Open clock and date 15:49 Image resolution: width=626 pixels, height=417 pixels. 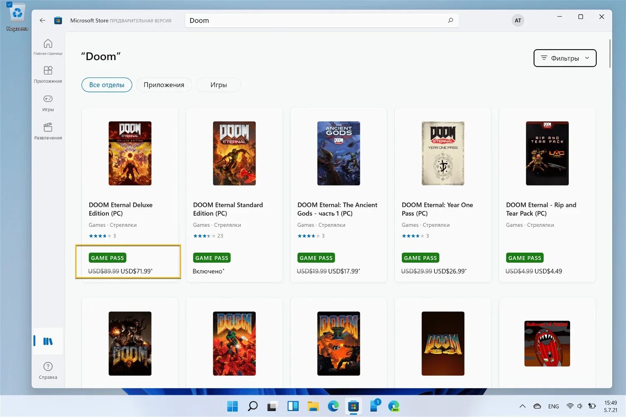click(x=611, y=407)
